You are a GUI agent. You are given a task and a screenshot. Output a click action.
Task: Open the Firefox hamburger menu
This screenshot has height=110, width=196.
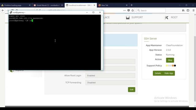[x=194, y=10]
